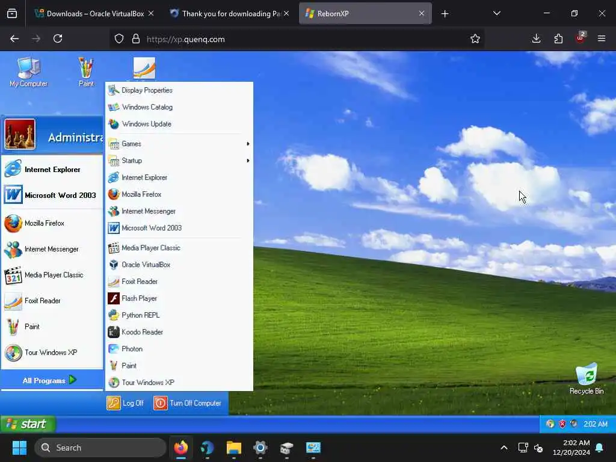Launch Photon from All Programs

(179, 349)
